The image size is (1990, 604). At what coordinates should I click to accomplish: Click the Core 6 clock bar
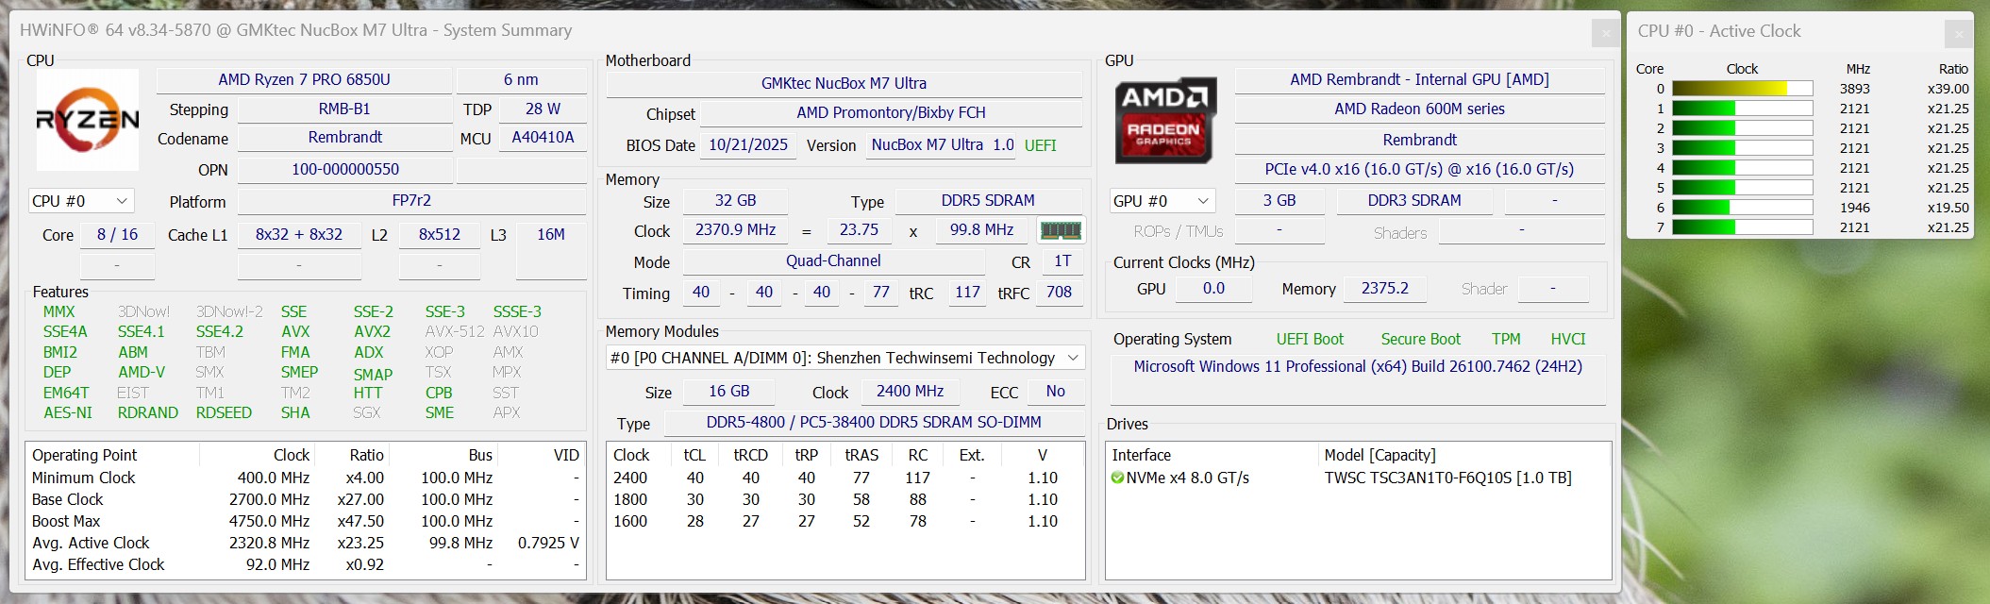pyautogui.click(x=1742, y=208)
